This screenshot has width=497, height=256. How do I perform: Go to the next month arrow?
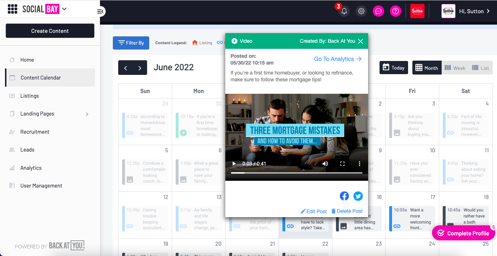pyautogui.click(x=140, y=68)
